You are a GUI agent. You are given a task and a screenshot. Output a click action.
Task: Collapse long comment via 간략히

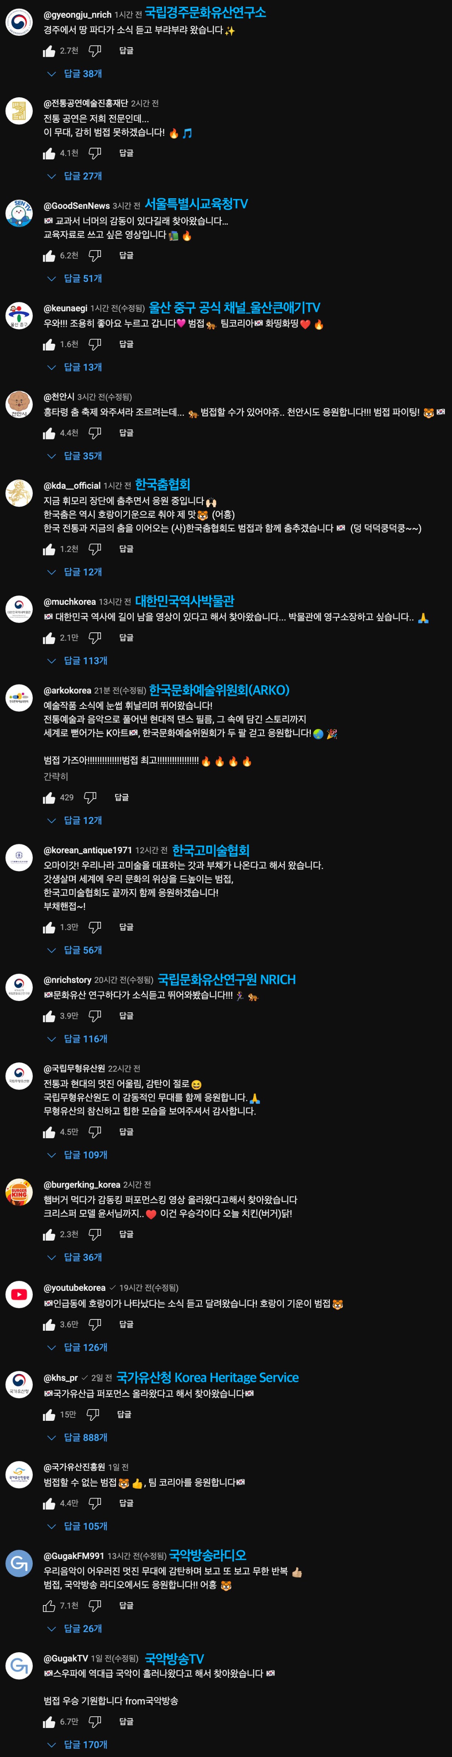coord(56,777)
